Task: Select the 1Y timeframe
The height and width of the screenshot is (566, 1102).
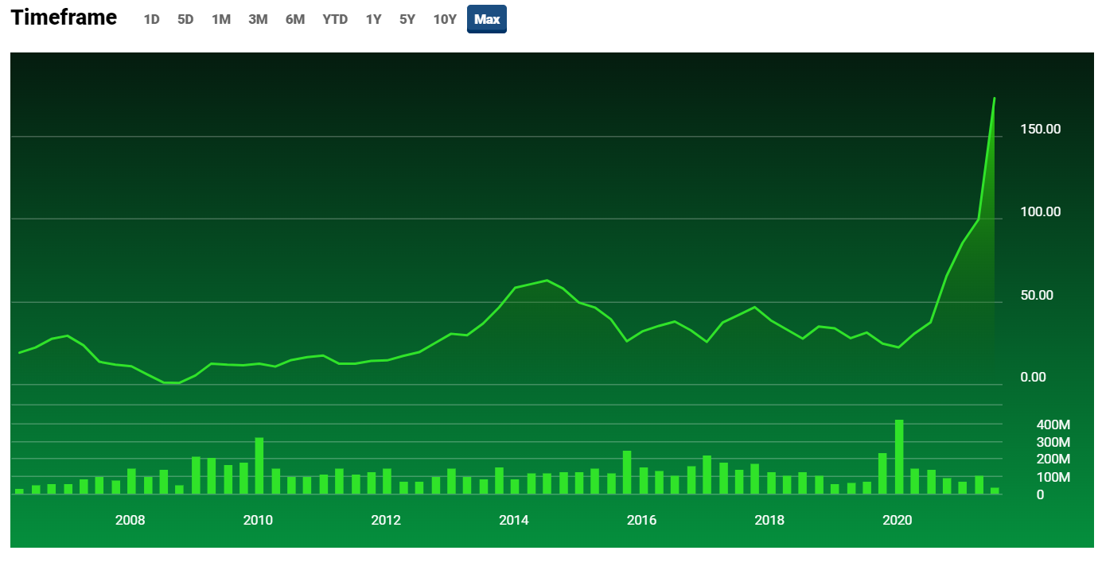Action: [373, 19]
